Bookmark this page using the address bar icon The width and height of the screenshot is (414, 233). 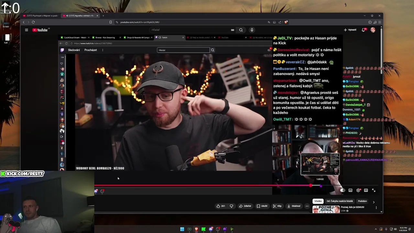[111, 22]
